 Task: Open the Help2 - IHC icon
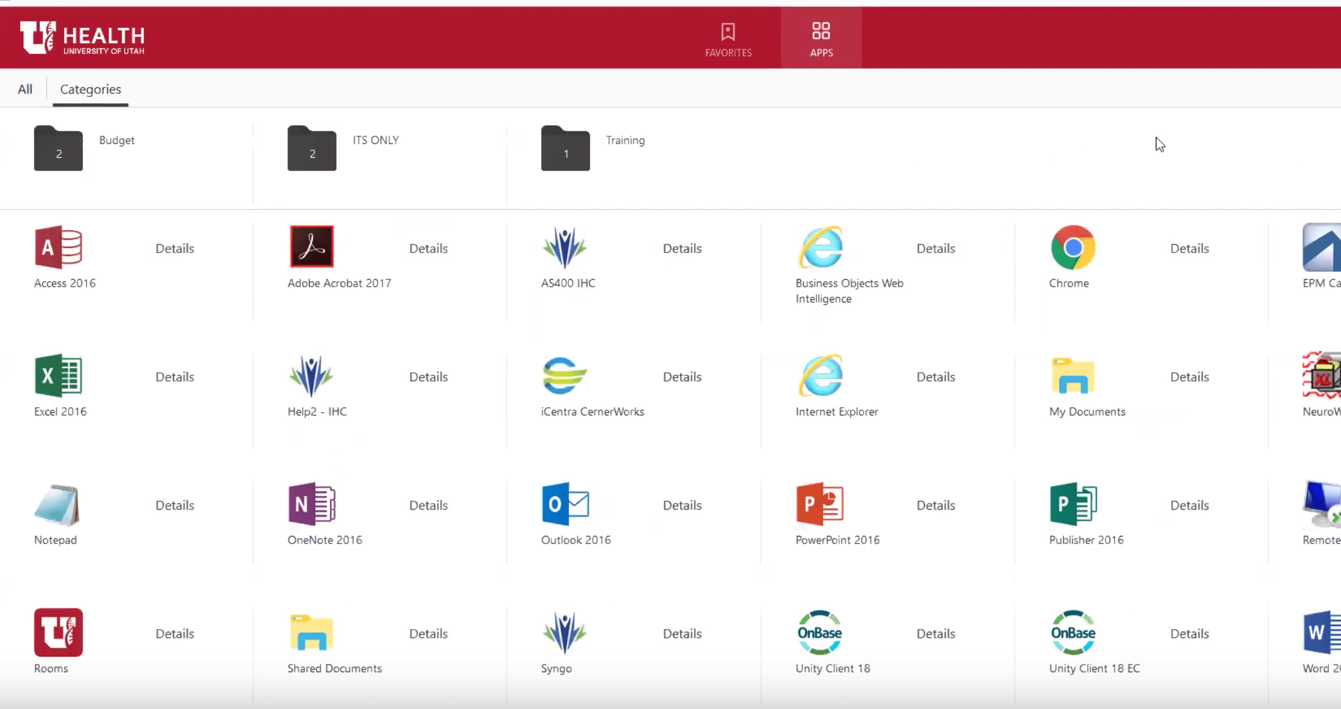pos(311,376)
